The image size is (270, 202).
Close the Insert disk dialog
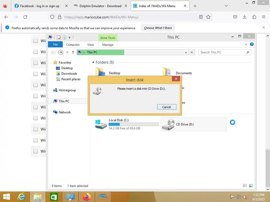click(x=176, y=79)
